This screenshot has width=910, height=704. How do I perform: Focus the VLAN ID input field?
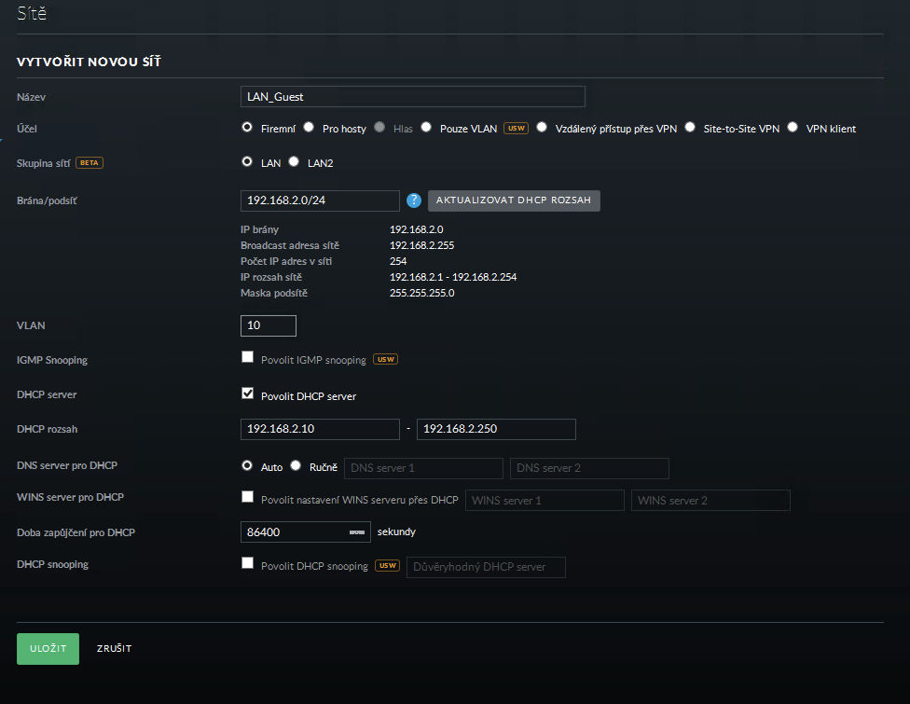pyautogui.click(x=269, y=325)
